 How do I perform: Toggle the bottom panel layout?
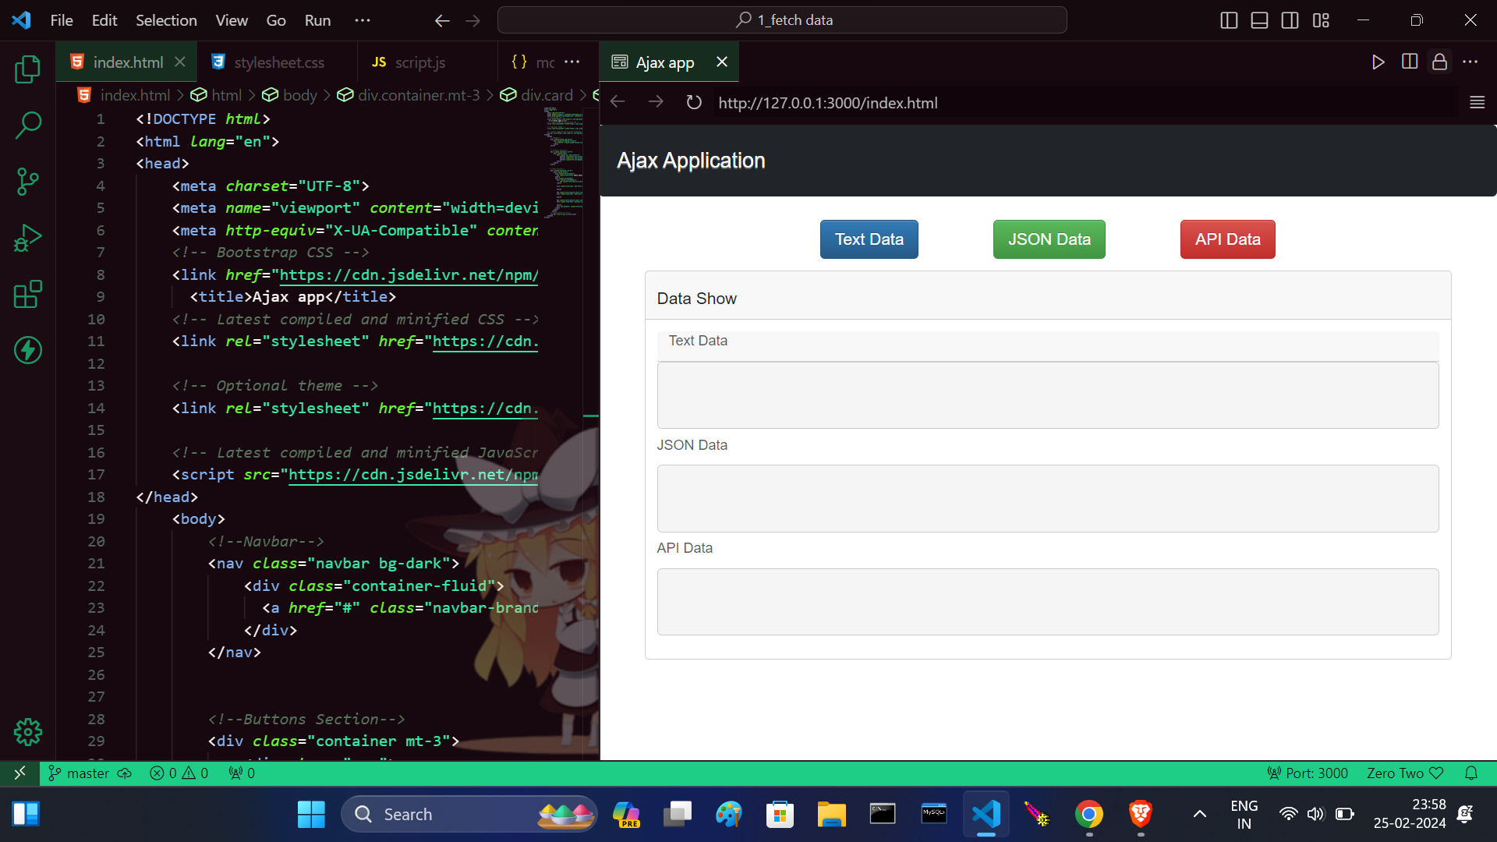[1259, 20]
